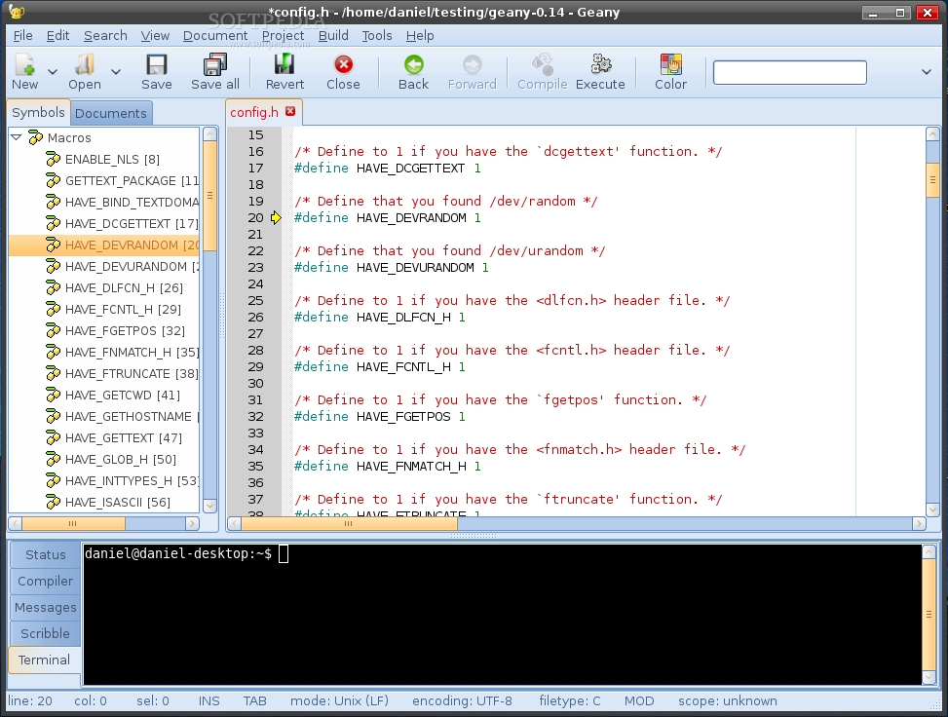Click line number 26 in the margin
This screenshot has width=948, height=717.
pyautogui.click(x=255, y=317)
